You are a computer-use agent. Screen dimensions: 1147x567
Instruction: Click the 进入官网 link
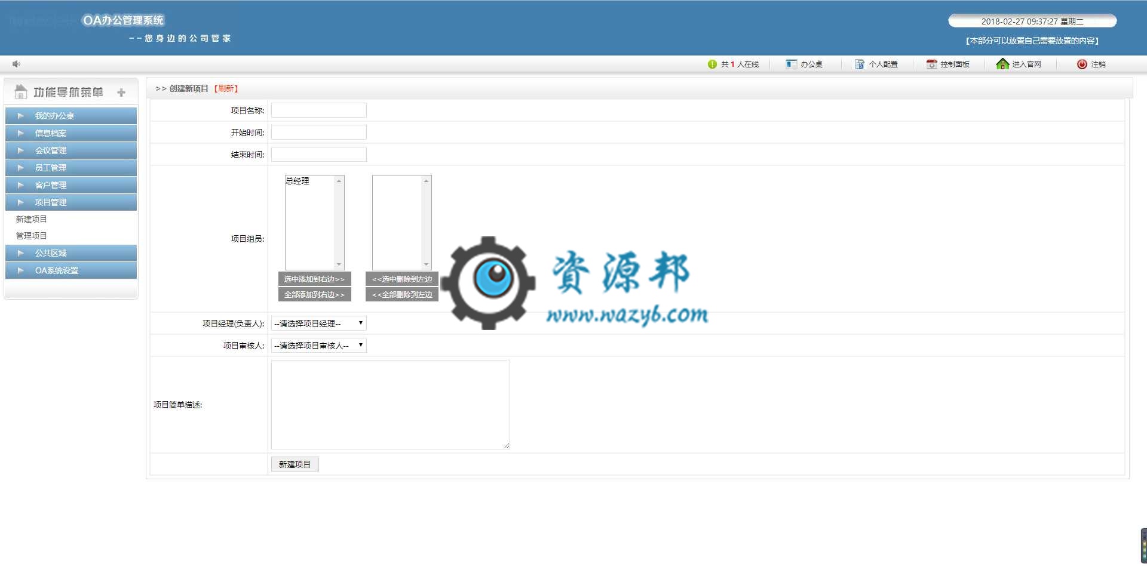[1026, 64]
